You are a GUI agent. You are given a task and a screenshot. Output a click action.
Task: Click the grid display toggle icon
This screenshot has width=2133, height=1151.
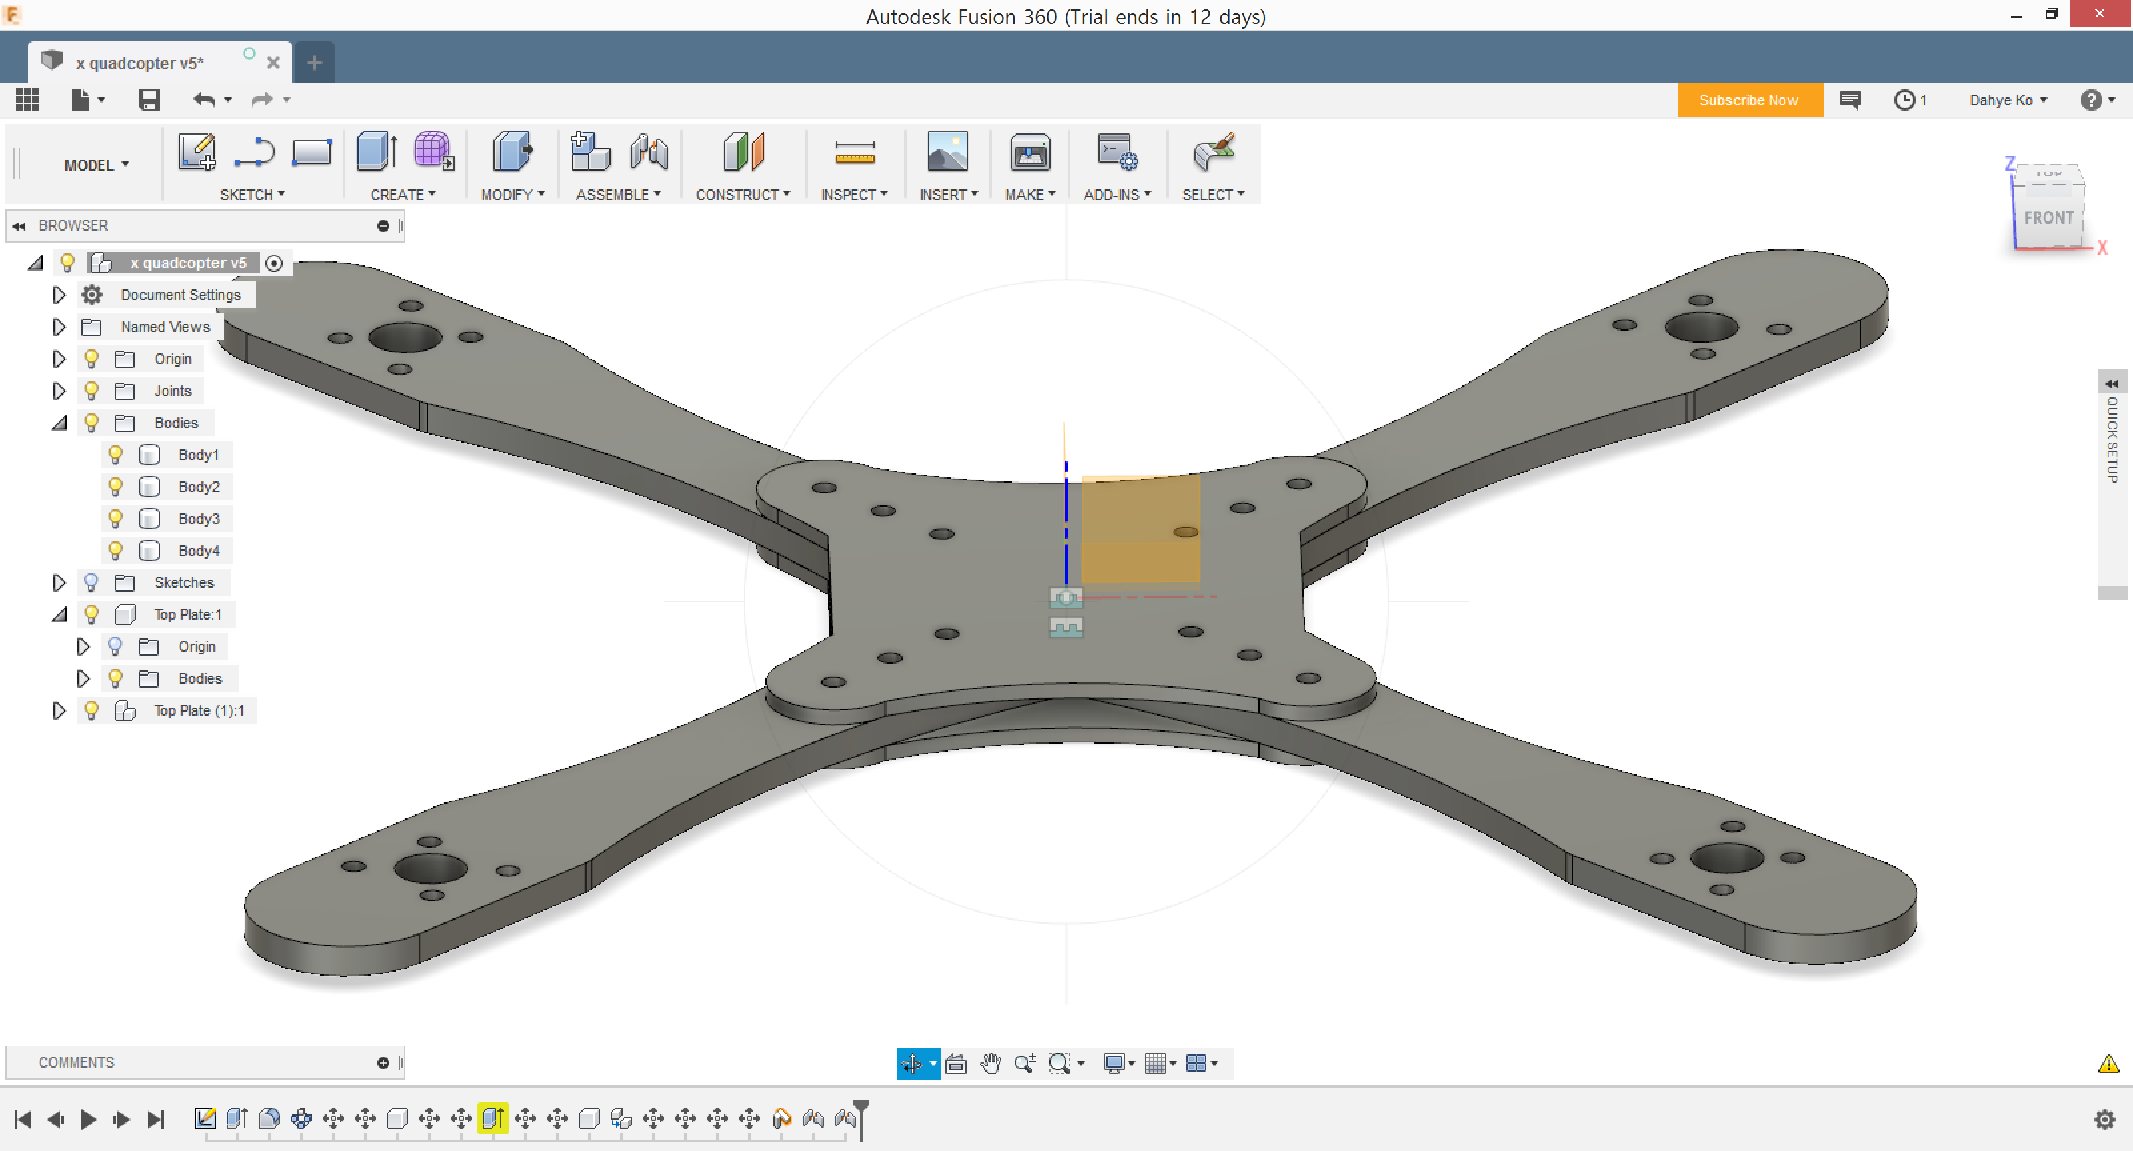click(x=1158, y=1062)
